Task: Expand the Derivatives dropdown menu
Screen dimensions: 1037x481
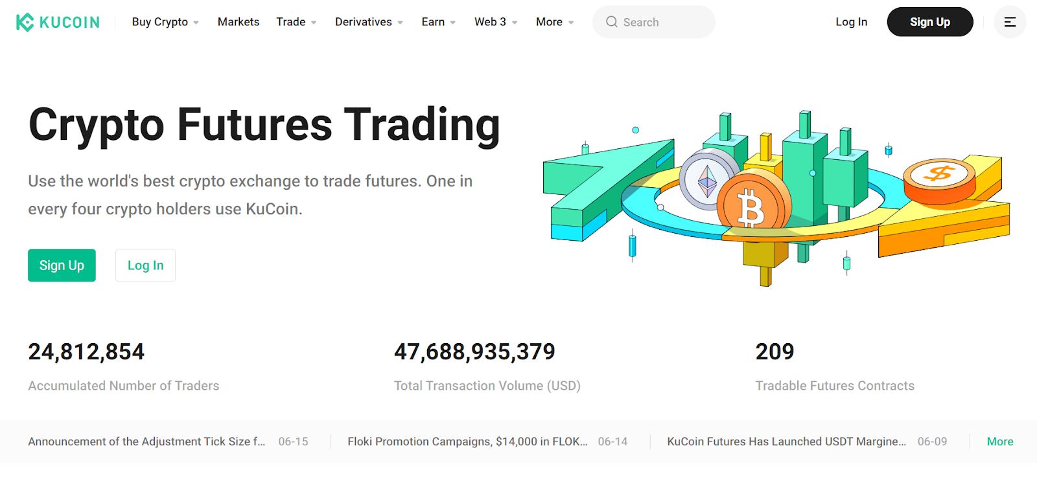Action: point(369,22)
